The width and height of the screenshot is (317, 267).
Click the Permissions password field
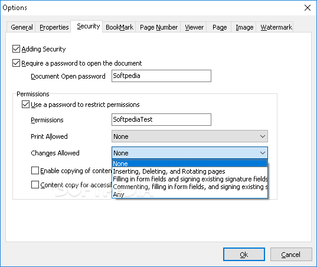pyautogui.click(x=161, y=119)
